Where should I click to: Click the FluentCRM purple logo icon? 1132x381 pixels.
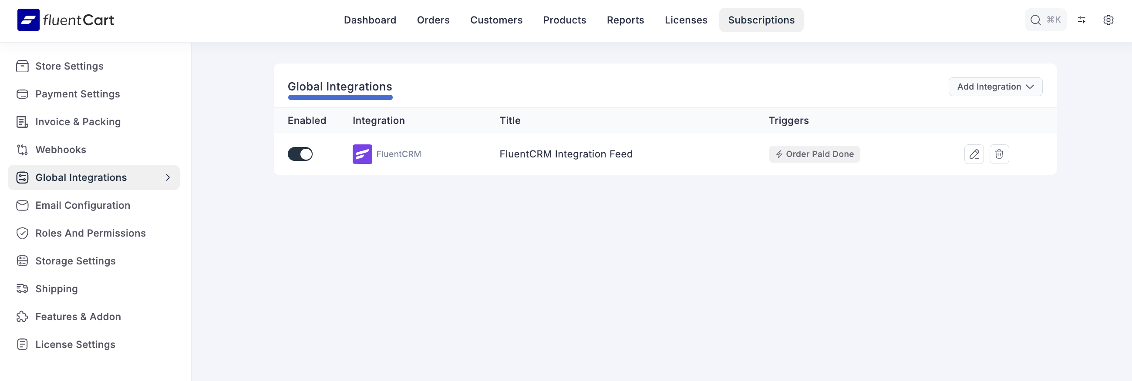pos(362,154)
